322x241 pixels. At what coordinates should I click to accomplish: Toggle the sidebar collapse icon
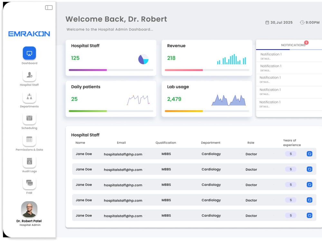tap(49, 8)
